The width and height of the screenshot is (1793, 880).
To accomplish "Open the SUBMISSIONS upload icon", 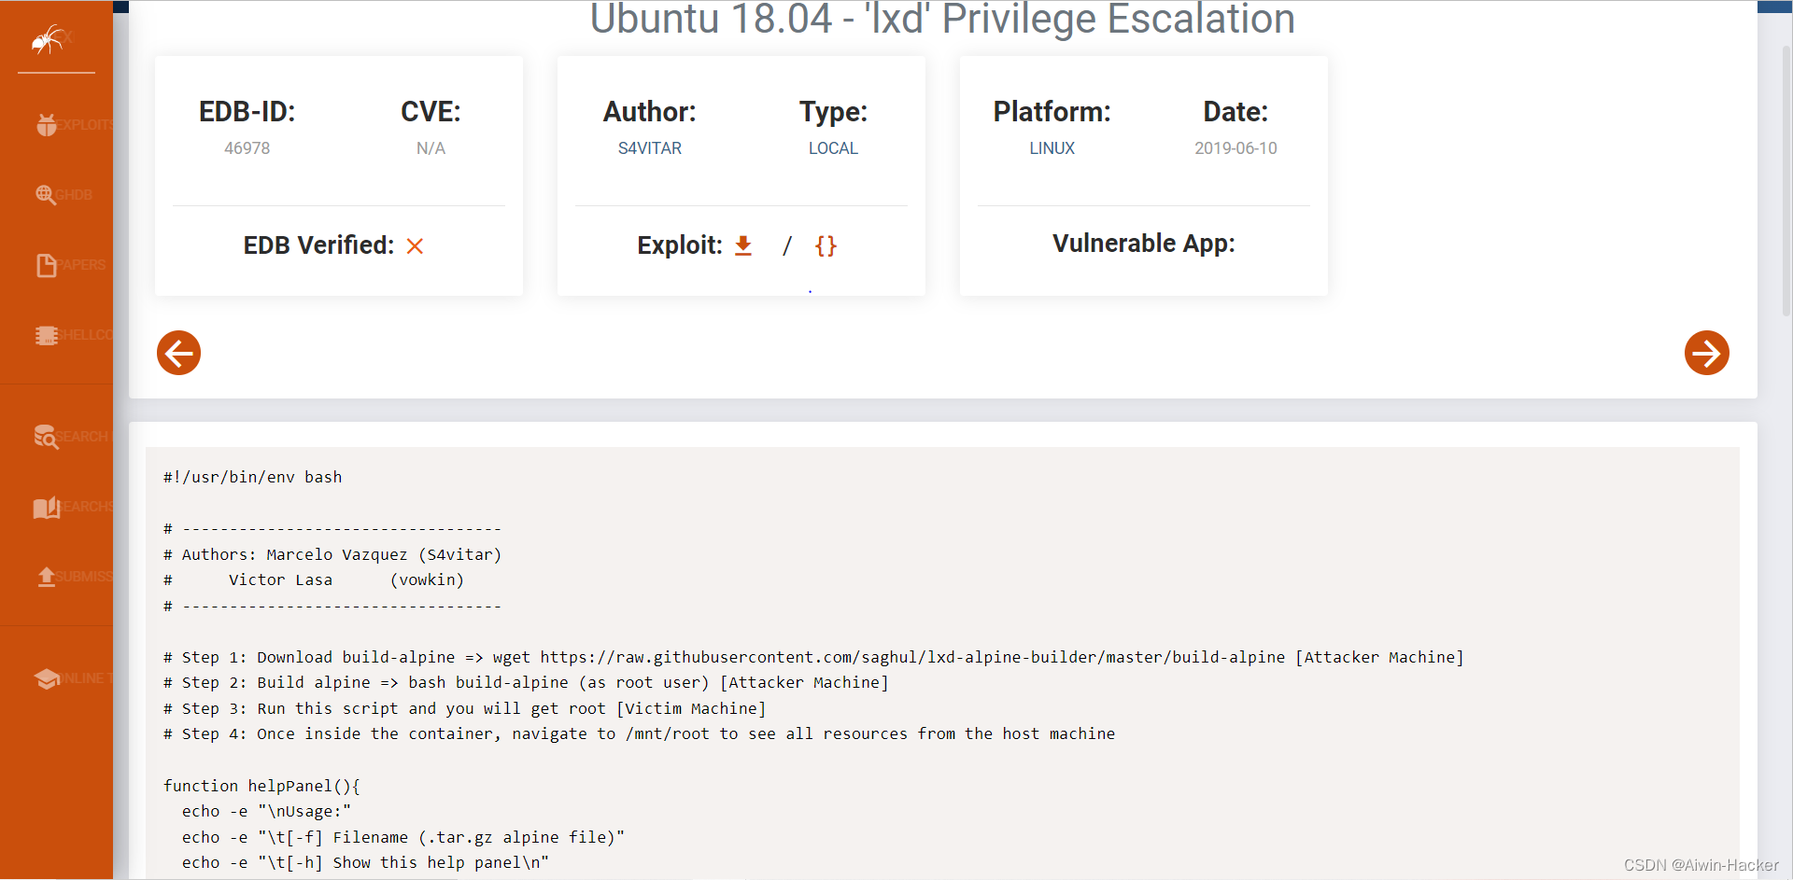I will 46,577.
